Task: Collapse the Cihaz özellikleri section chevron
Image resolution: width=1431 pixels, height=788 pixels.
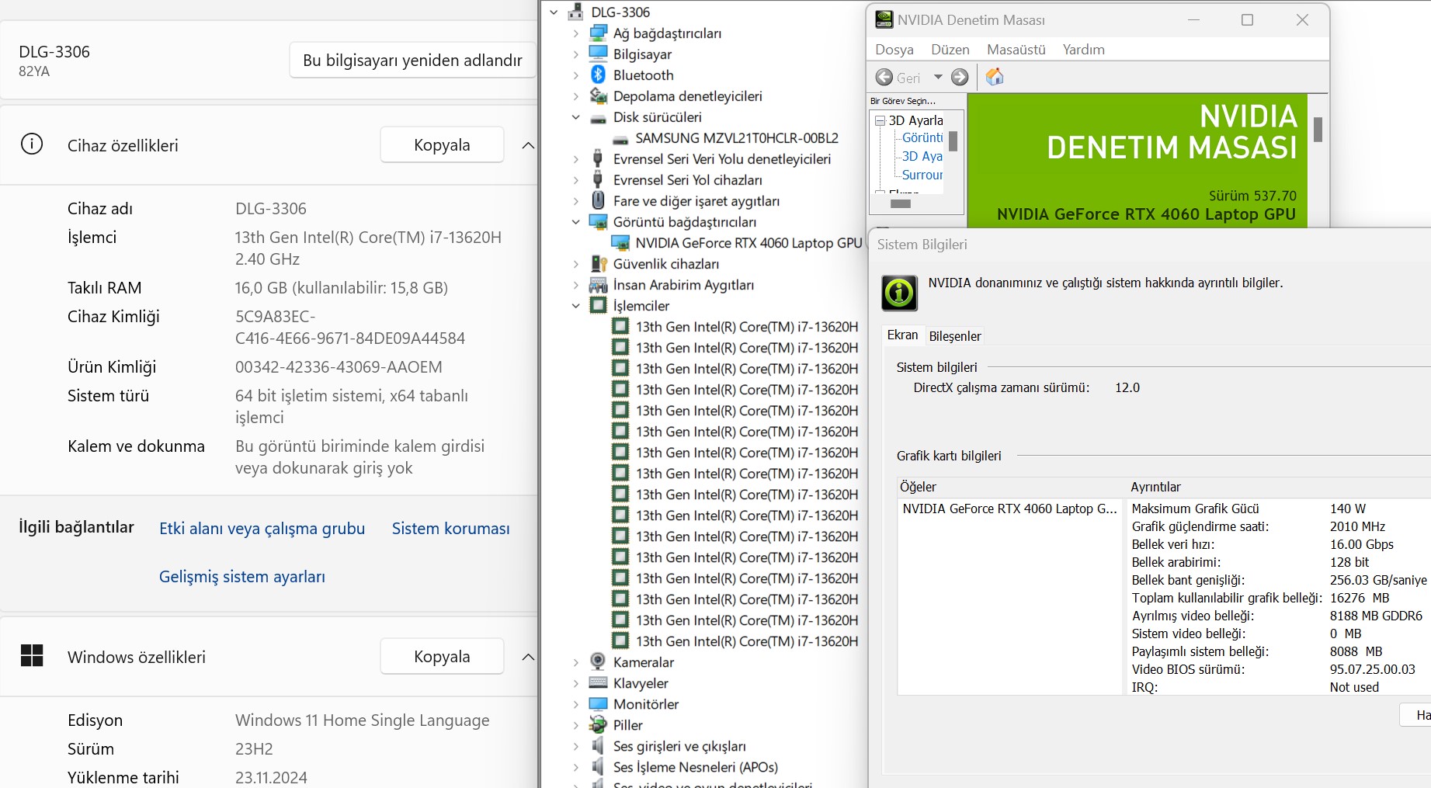Action: 528,145
